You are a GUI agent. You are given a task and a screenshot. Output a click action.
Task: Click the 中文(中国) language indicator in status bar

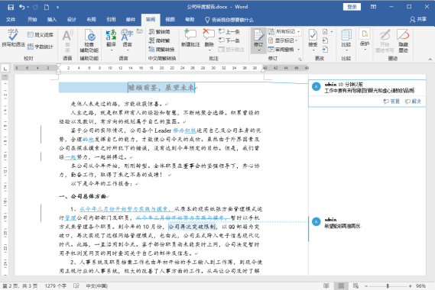pyautogui.click(x=97, y=286)
